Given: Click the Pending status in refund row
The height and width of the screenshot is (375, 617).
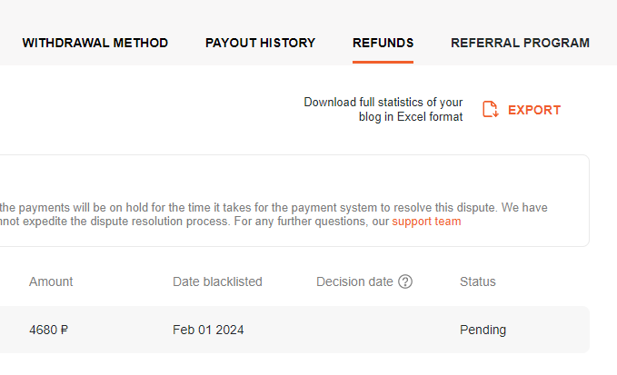Looking at the screenshot, I should (x=483, y=330).
